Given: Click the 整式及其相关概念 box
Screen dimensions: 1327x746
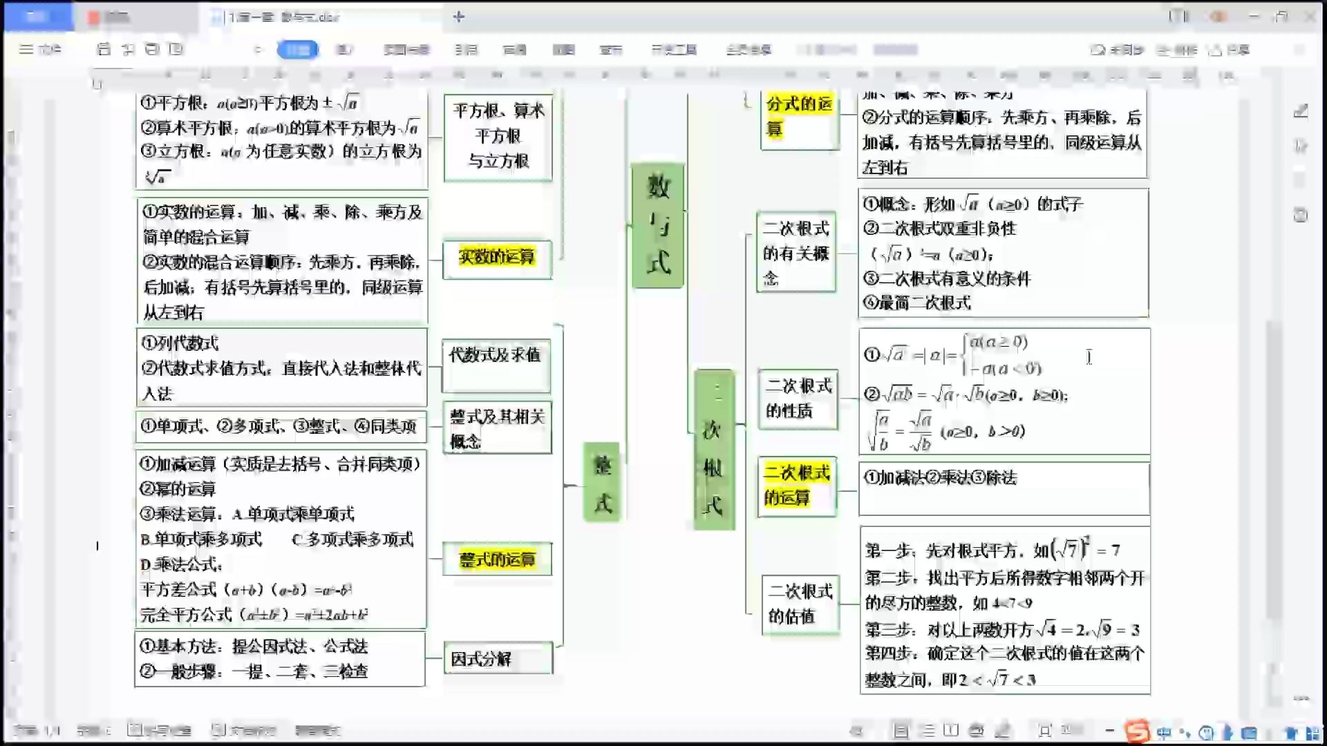Looking at the screenshot, I should tap(497, 428).
